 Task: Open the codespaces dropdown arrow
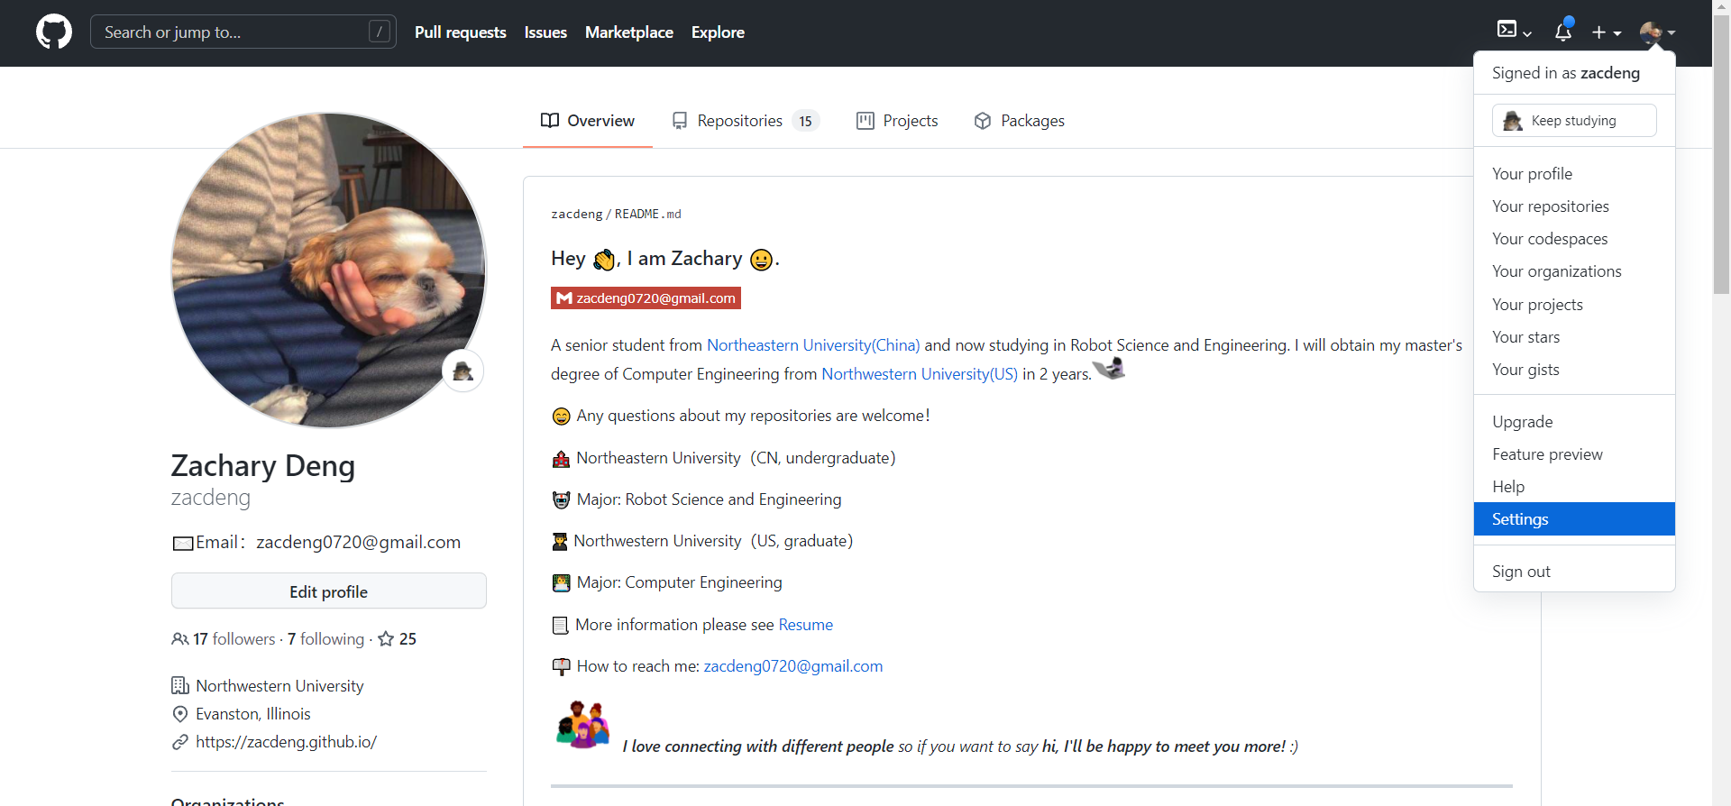(1527, 33)
